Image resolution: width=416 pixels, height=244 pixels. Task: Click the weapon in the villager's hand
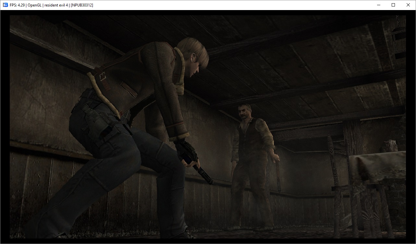(x=278, y=175)
